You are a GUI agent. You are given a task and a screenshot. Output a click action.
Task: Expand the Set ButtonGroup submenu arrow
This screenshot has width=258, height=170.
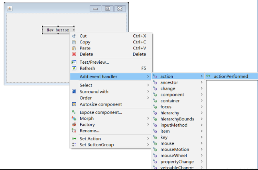(148, 145)
